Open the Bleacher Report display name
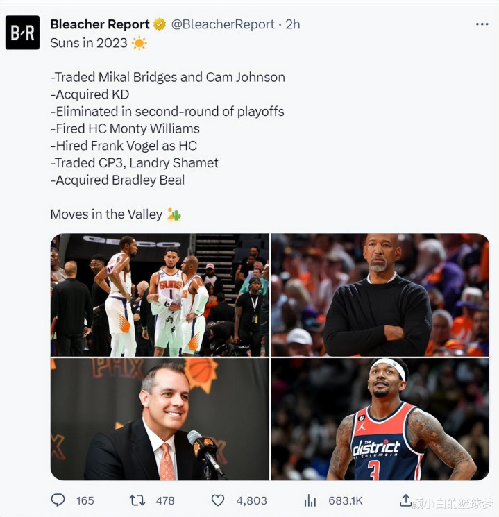Screen dimensions: 499x517 [x=100, y=24]
